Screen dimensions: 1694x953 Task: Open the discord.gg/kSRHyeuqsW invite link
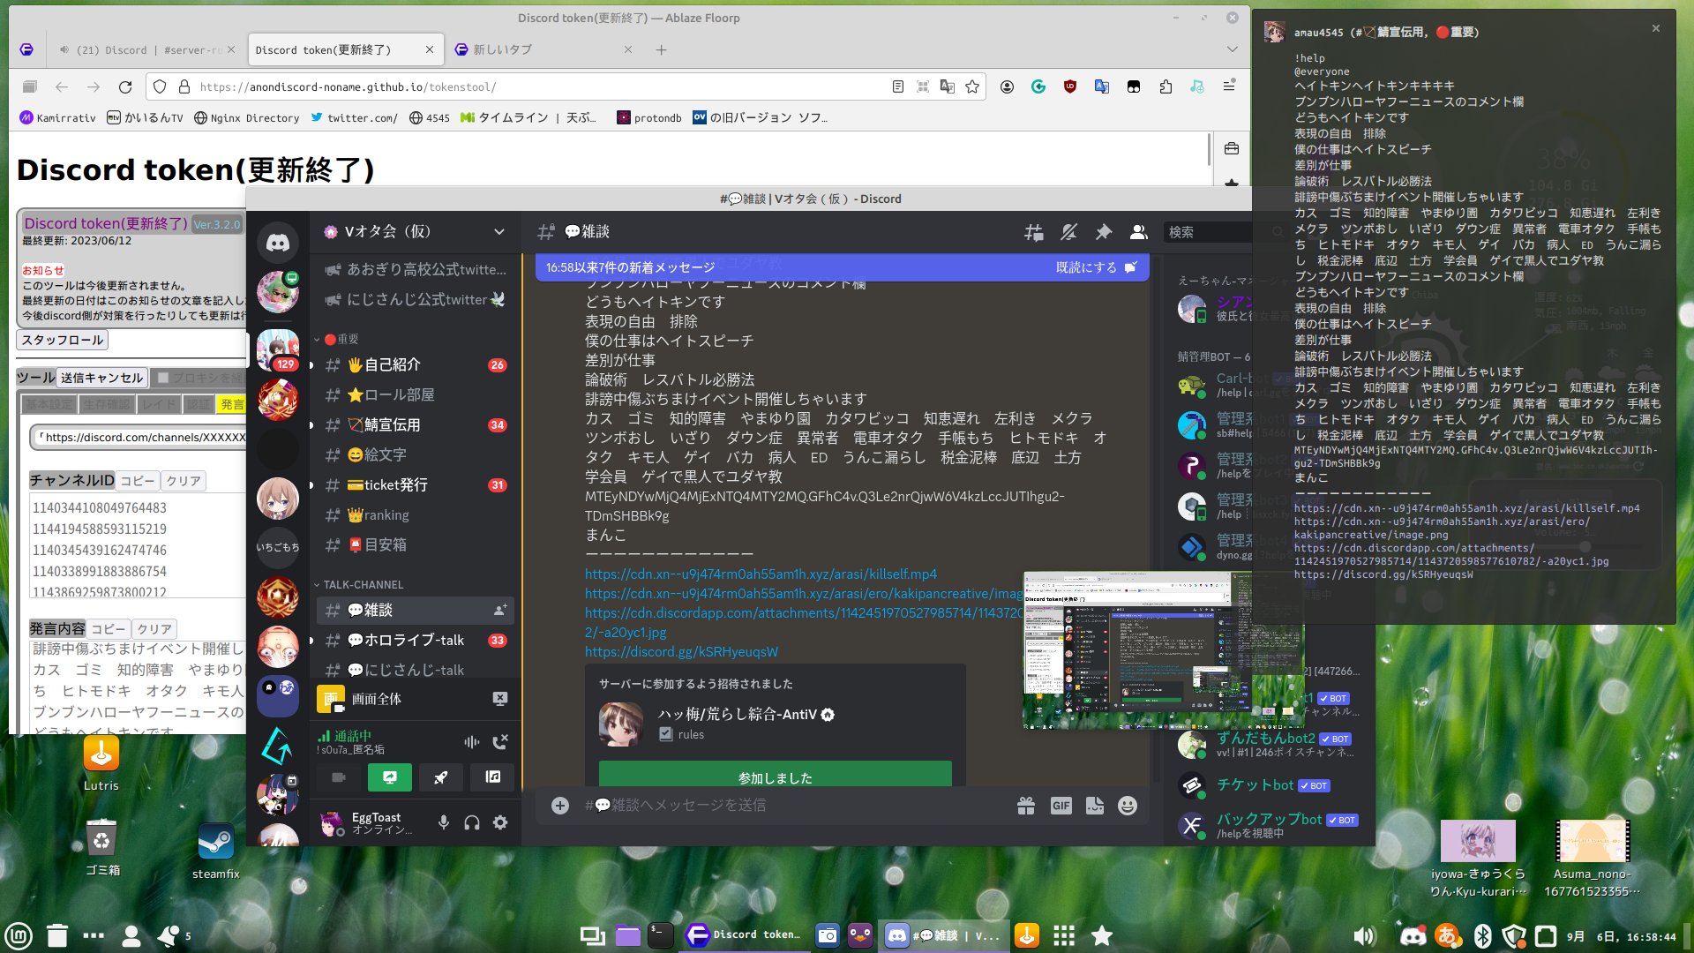coord(681,651)
